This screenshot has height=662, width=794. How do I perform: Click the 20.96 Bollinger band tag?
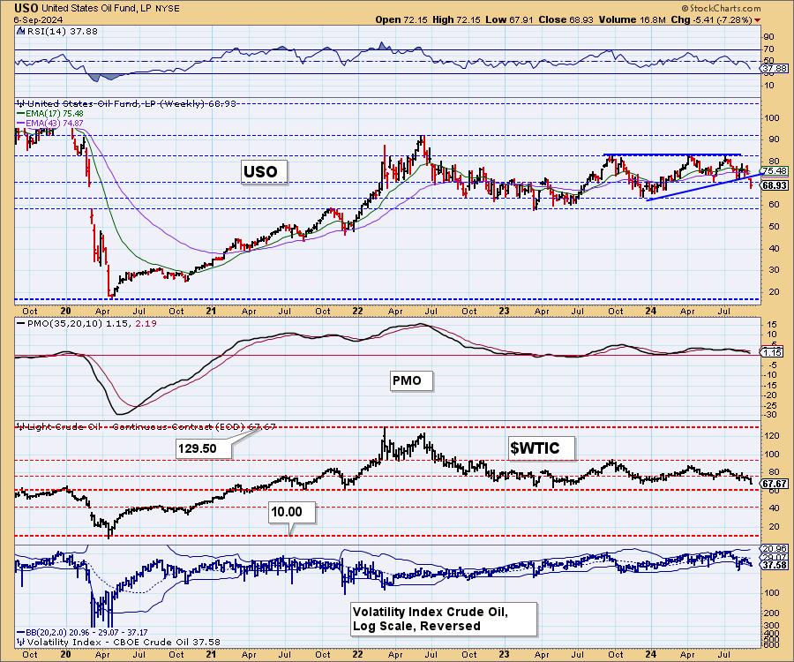775,548
